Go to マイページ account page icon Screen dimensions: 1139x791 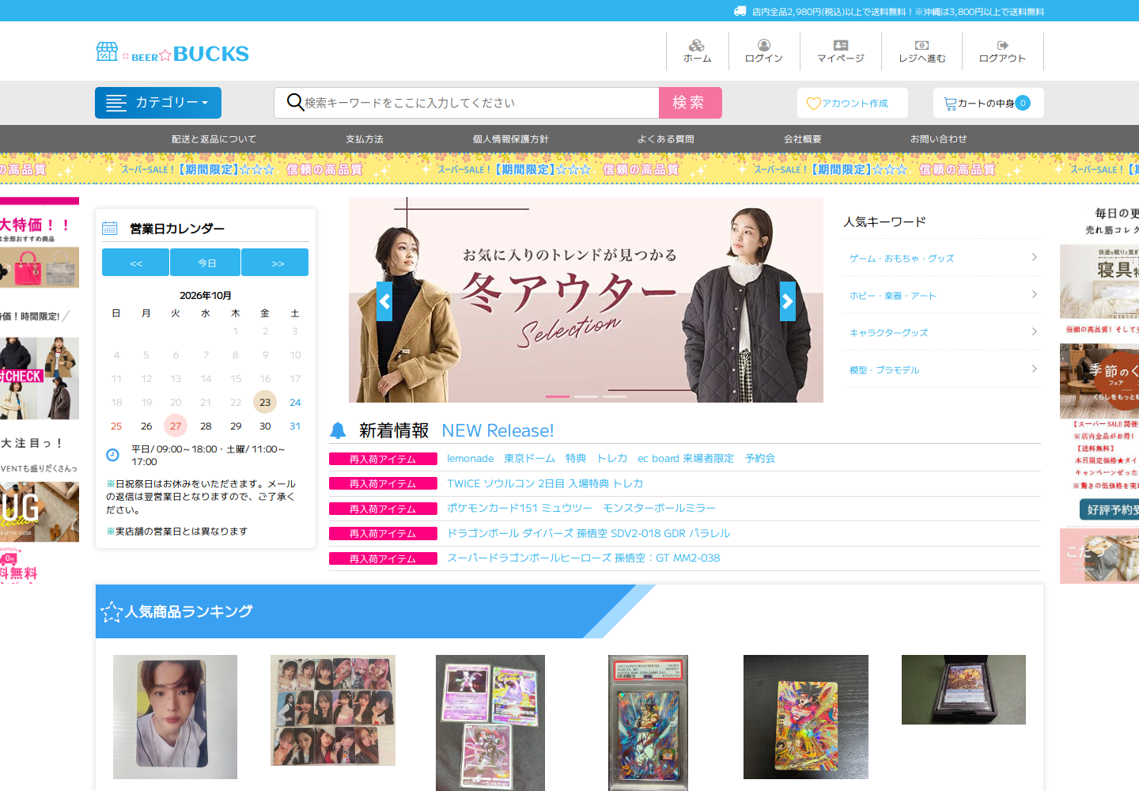pyautogui.click(x=841, y=51)
